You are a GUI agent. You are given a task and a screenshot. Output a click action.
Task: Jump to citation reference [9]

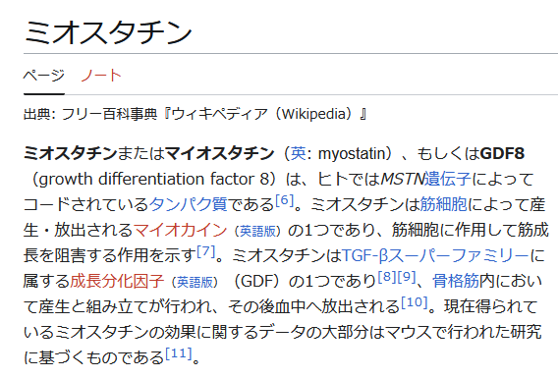click(x=407, y=277)
